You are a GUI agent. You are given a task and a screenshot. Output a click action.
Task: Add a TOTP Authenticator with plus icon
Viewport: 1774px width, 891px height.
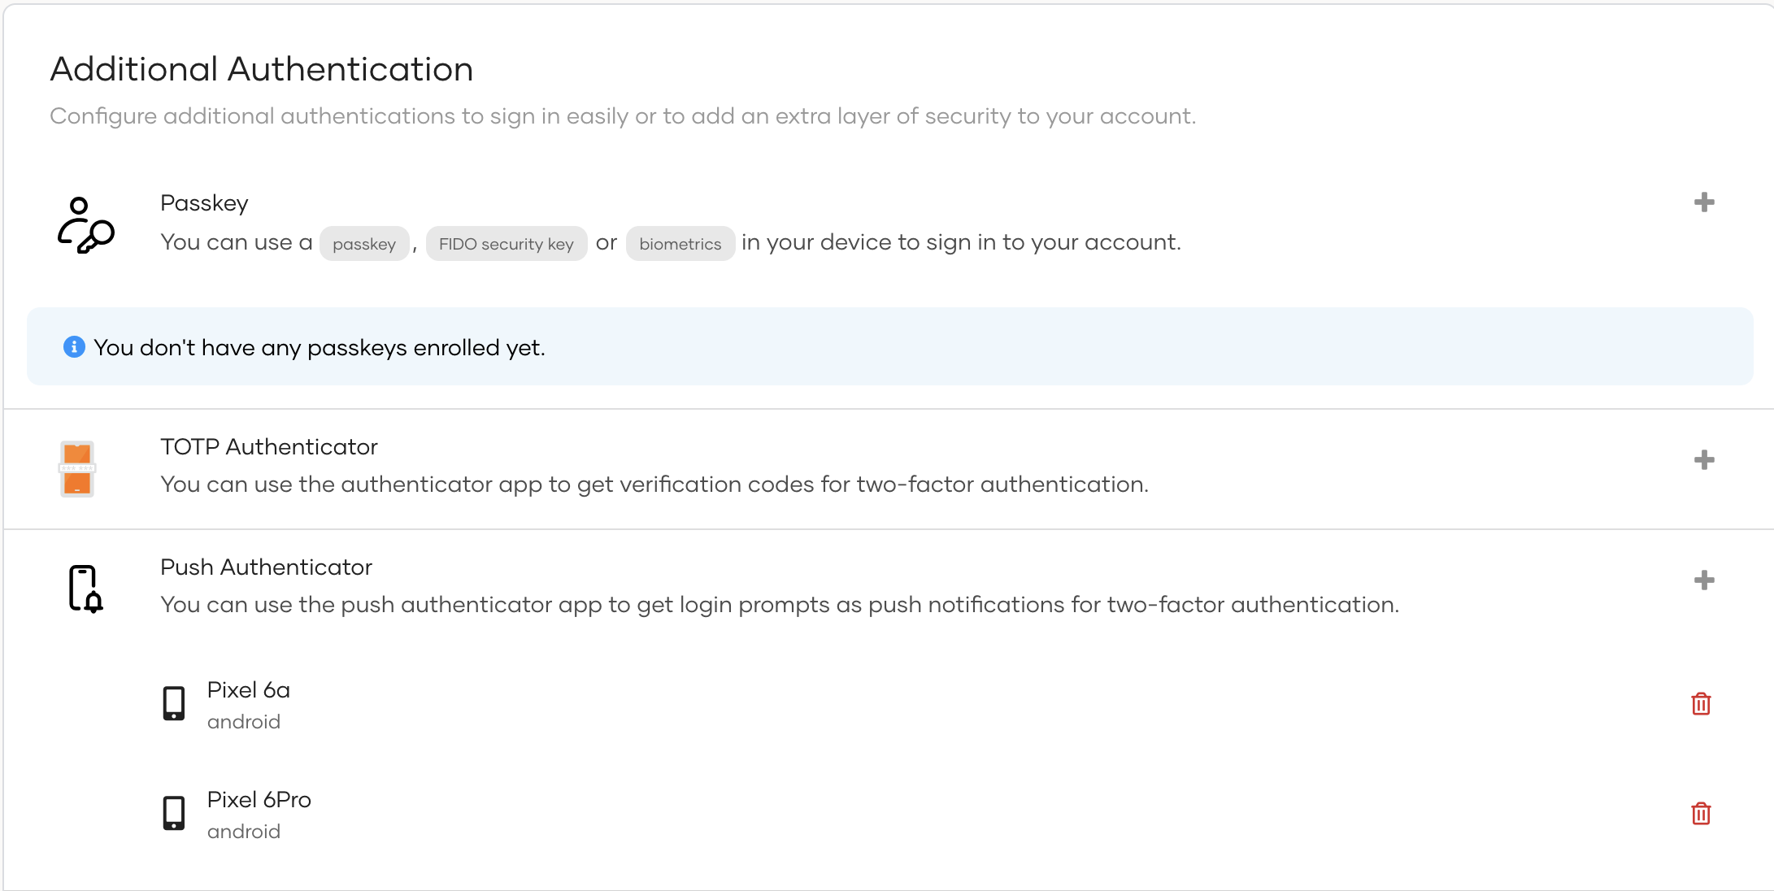(x=1704, y=460)
